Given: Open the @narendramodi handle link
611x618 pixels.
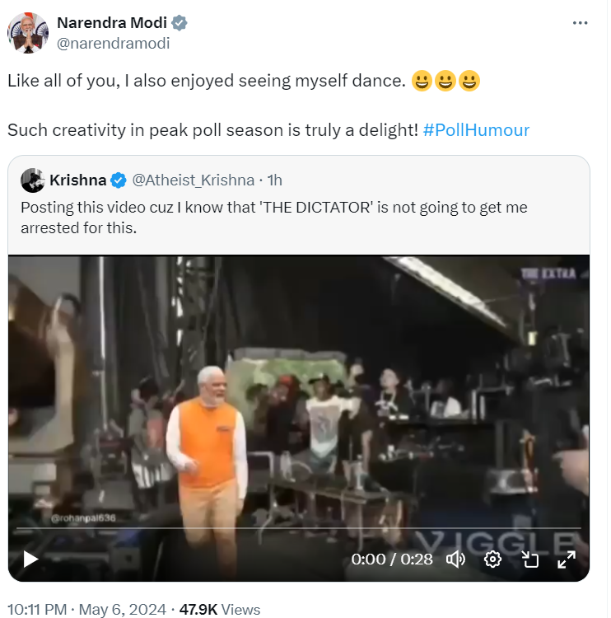Looking at the screenshot, I should tap(113, 44).
